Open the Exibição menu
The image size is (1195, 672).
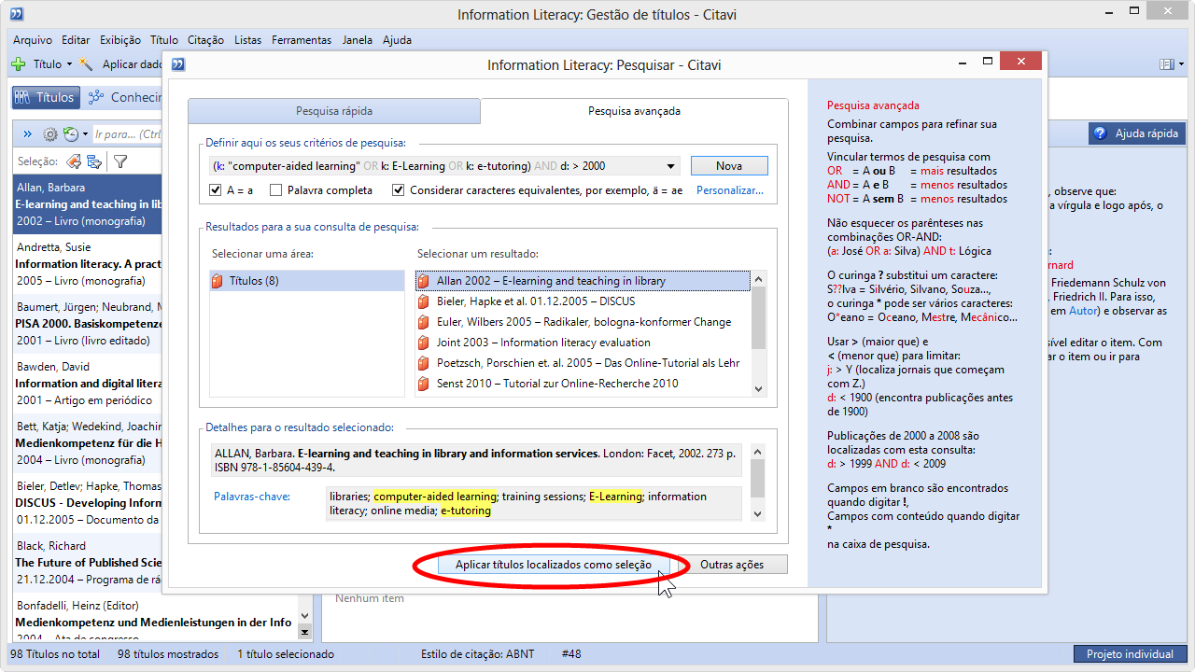[x=119, y=40]
